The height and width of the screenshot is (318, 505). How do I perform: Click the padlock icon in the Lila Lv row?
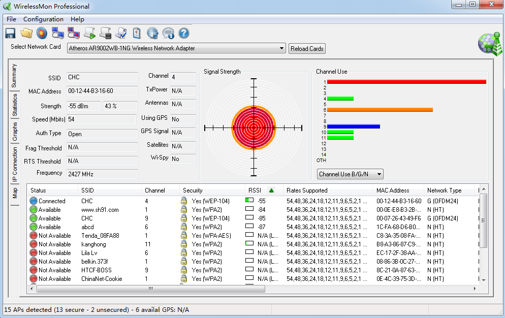click(184, 252)
